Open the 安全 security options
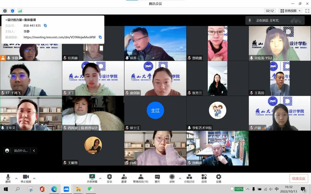Screen dimensions: 311x194 point(109,179)
